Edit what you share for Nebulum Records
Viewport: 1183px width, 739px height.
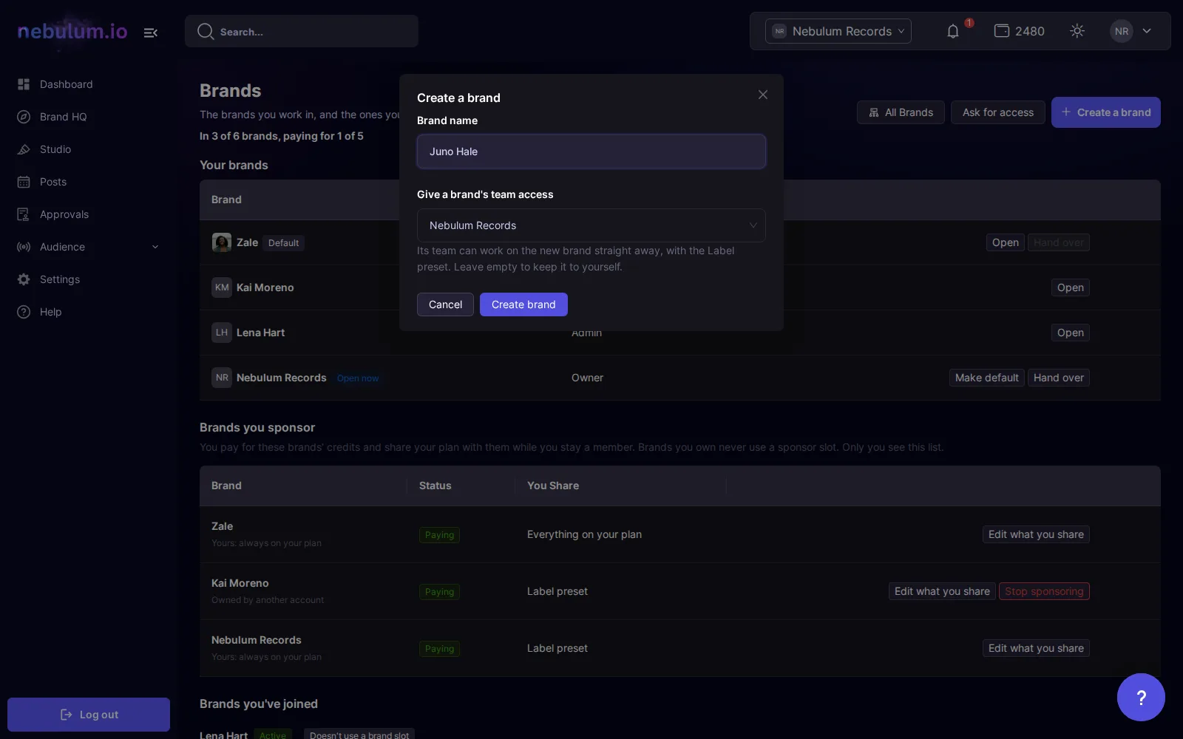coord(1036,648)
